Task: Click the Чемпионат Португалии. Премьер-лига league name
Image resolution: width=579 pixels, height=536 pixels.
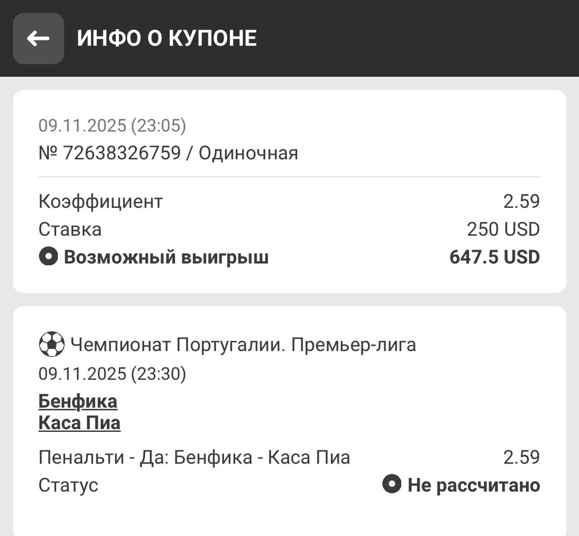Action: [x=243, y=345]
